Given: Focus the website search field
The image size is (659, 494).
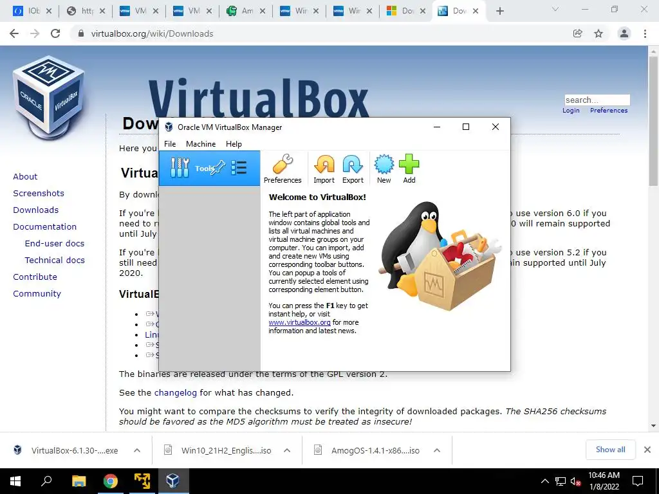Looking at the screenshot, I should [x=597, y=100].
